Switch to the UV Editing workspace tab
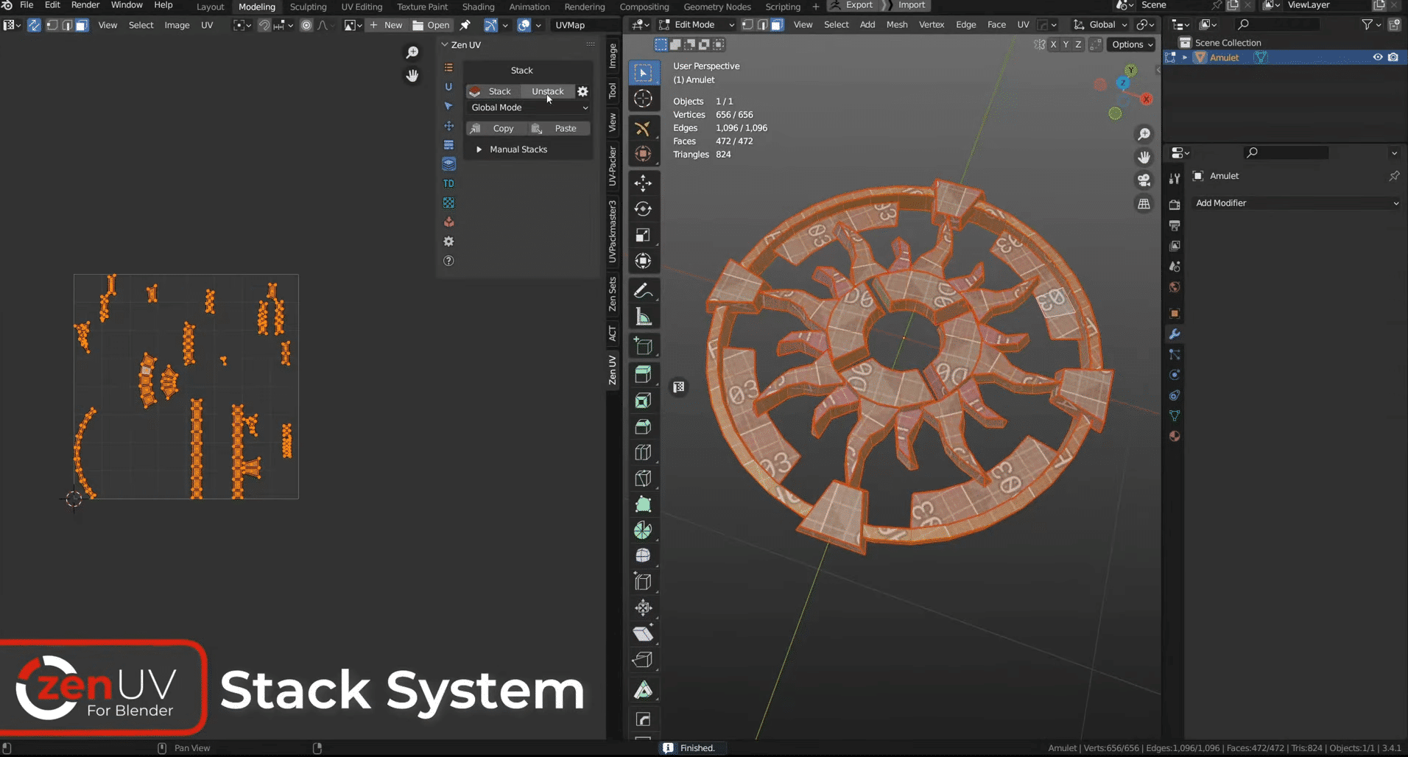 pyautogui.click(x=362, y=7)
